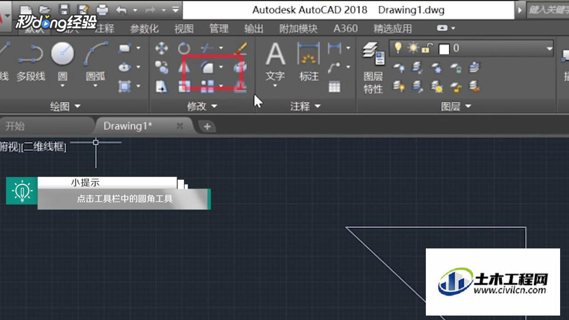Toggle layer 0 lock padlock icon

tap(427, 48)
